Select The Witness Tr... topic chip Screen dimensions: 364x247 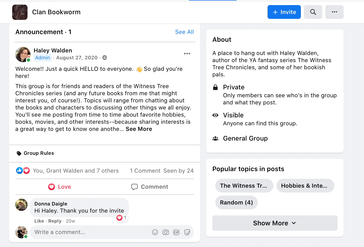point(244,186)
